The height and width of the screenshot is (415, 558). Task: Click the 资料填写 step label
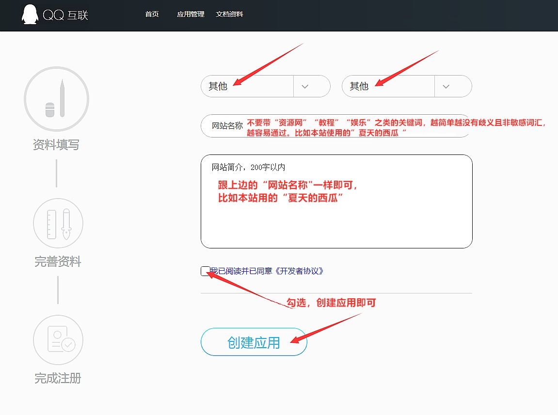click(56, 145)
